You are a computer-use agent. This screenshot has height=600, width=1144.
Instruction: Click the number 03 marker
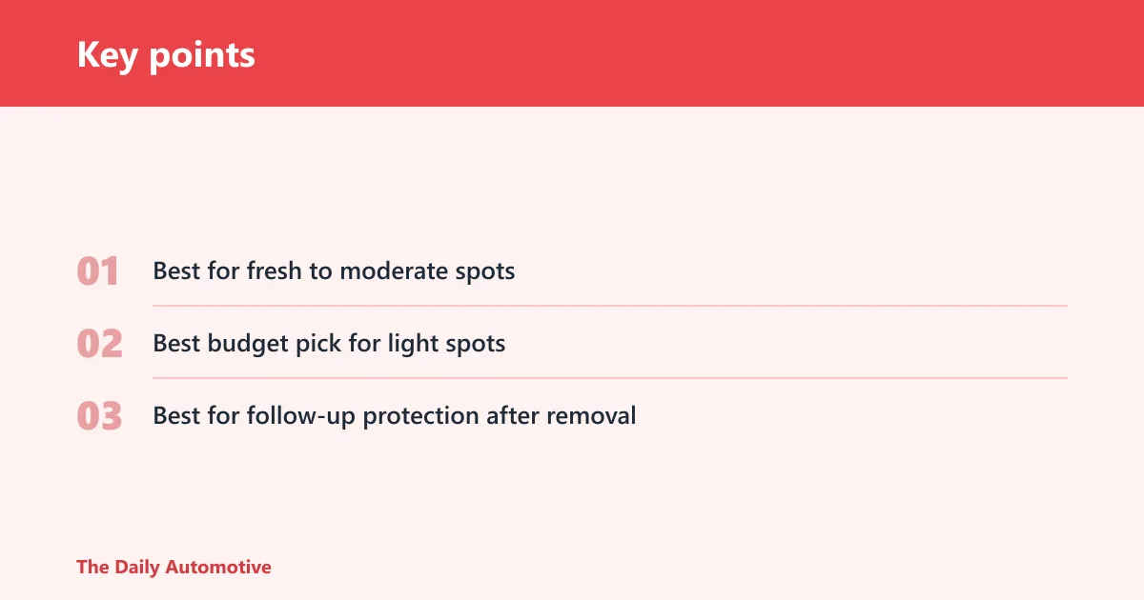(x=99, y=416)
